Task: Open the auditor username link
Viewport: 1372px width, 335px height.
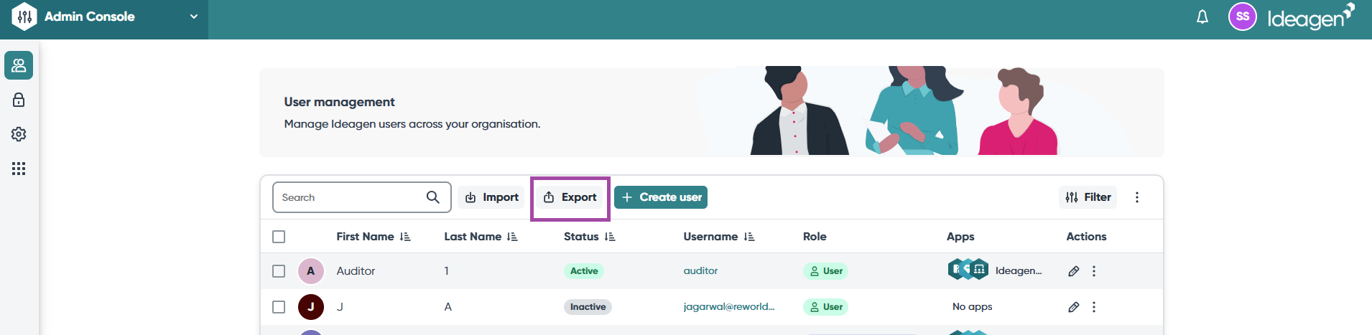Action: (700, 271)
